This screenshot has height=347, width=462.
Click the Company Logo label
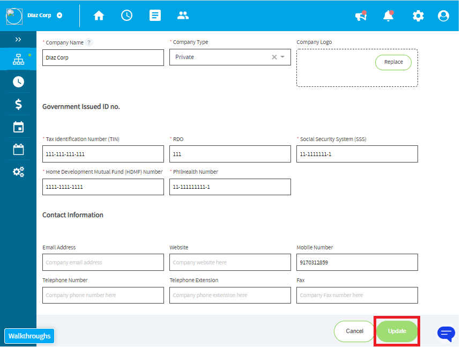click(x=314, y=42)
